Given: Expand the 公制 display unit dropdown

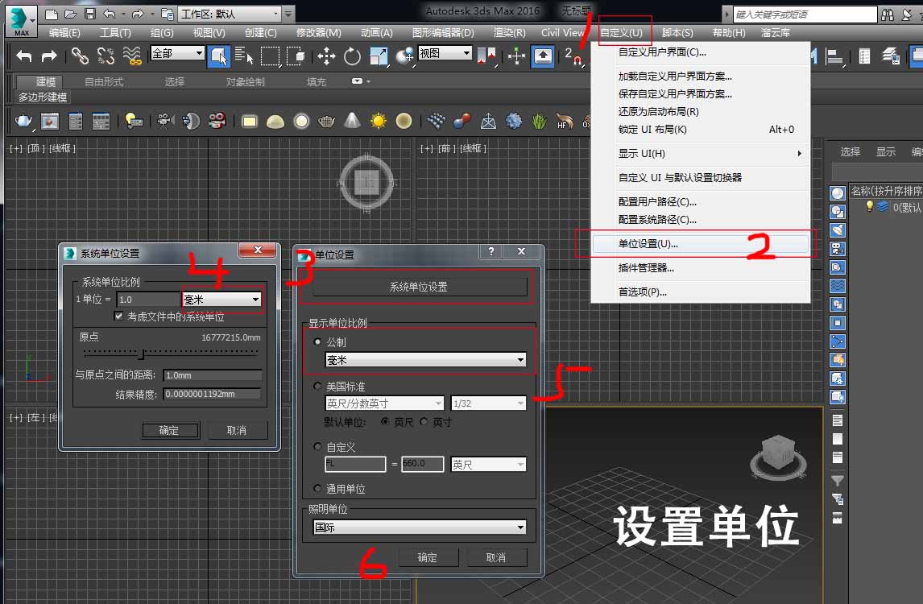Looking at the screenshot, I should 425,360.
